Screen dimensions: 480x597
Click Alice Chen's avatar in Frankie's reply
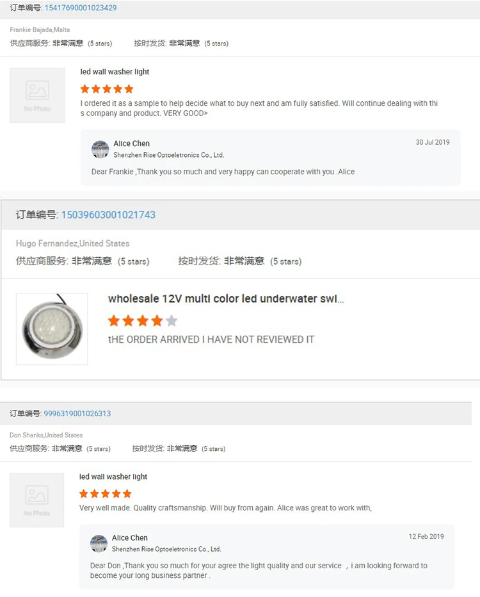point(100,149)
